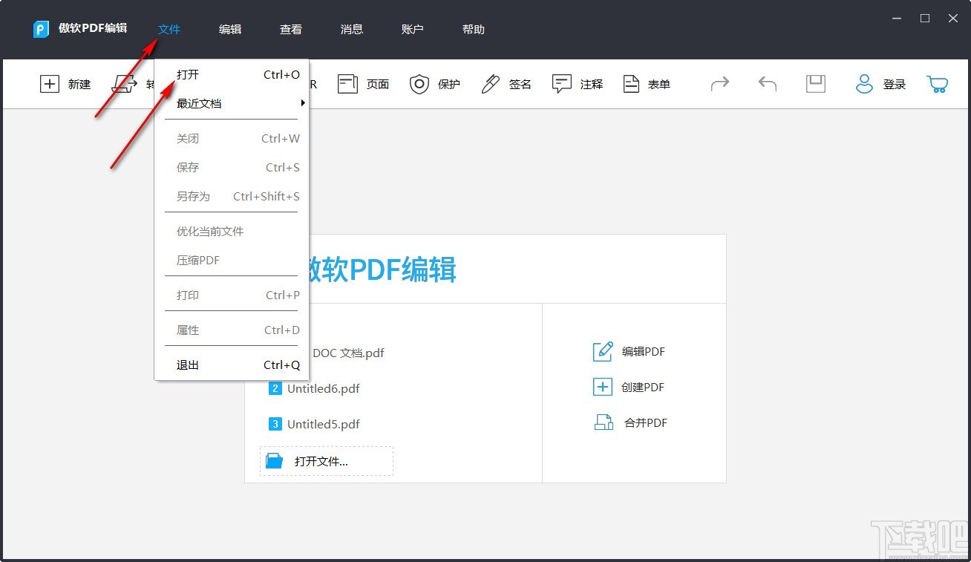Open the 表单 (Form) tool

[x=645, y=84]
